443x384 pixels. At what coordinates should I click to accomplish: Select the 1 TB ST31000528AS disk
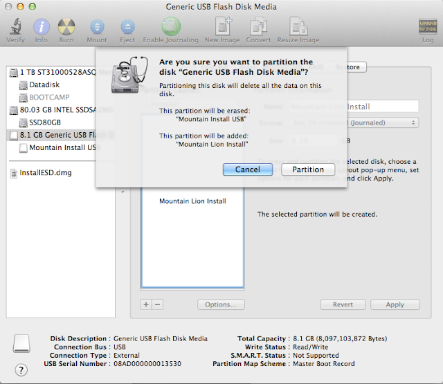53,72
